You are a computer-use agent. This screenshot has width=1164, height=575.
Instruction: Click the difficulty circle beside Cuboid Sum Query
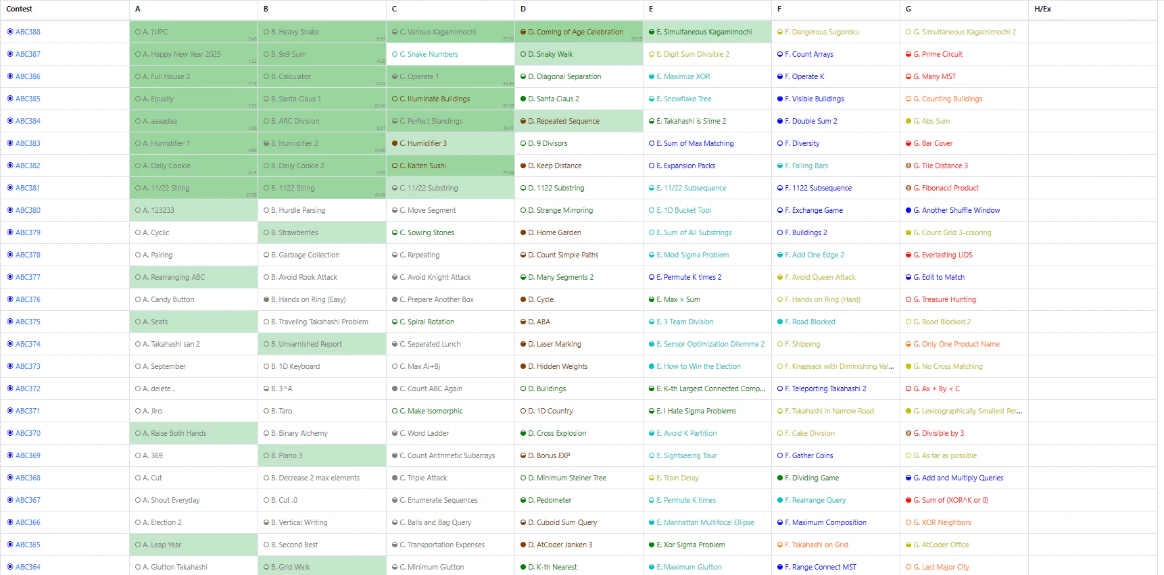pos(523,522)
